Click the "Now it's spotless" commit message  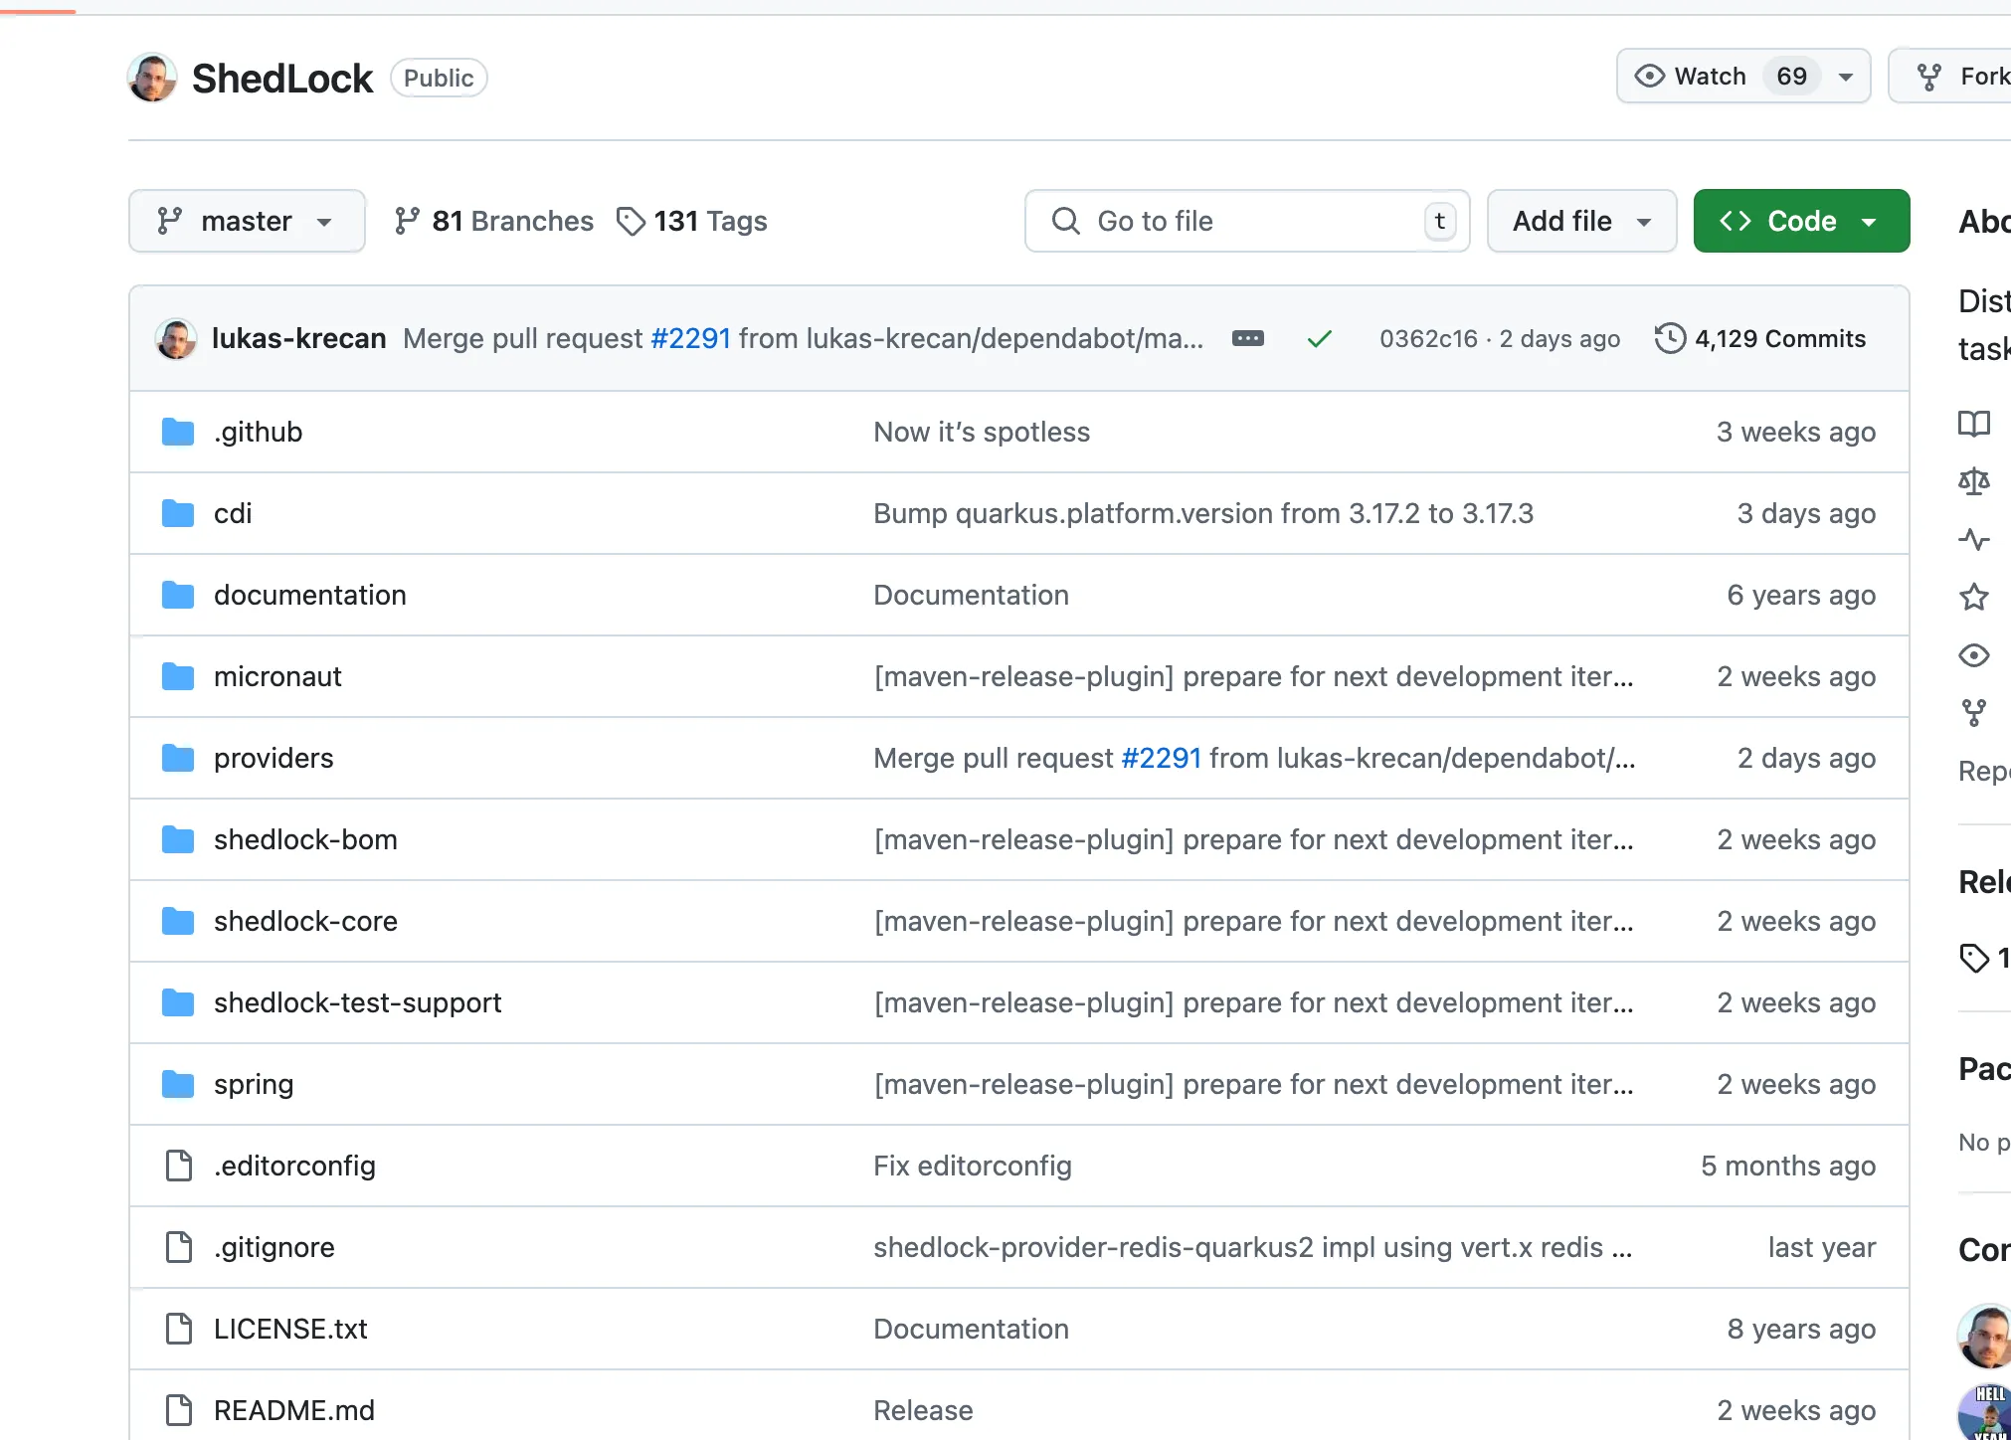(x=982, y=432)
